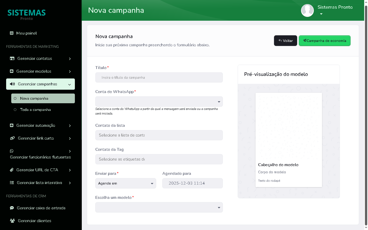The image size is (368, 230).
Task: Click the user avatar in the header
Action: pyautogui.click(x=307, y=10)
